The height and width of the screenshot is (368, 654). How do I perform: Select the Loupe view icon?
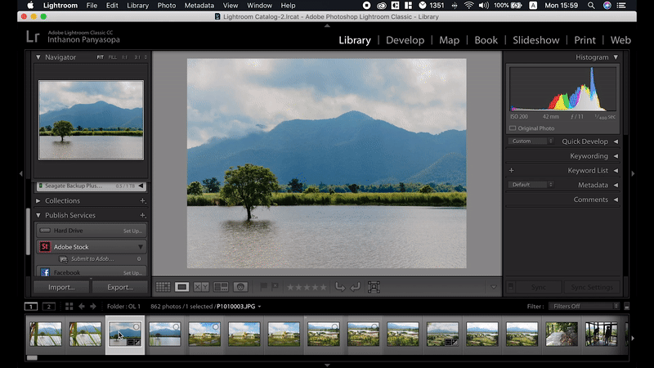[182, 287]
